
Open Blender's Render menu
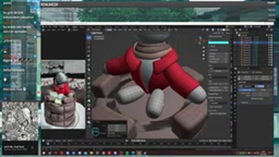(x=55, y=27)
